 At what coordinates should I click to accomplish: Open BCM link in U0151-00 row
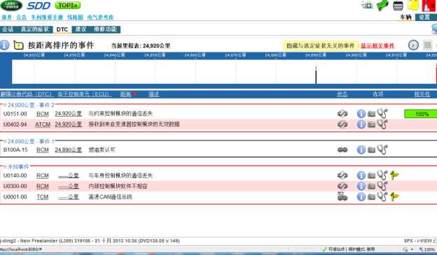tap(43, 114)
